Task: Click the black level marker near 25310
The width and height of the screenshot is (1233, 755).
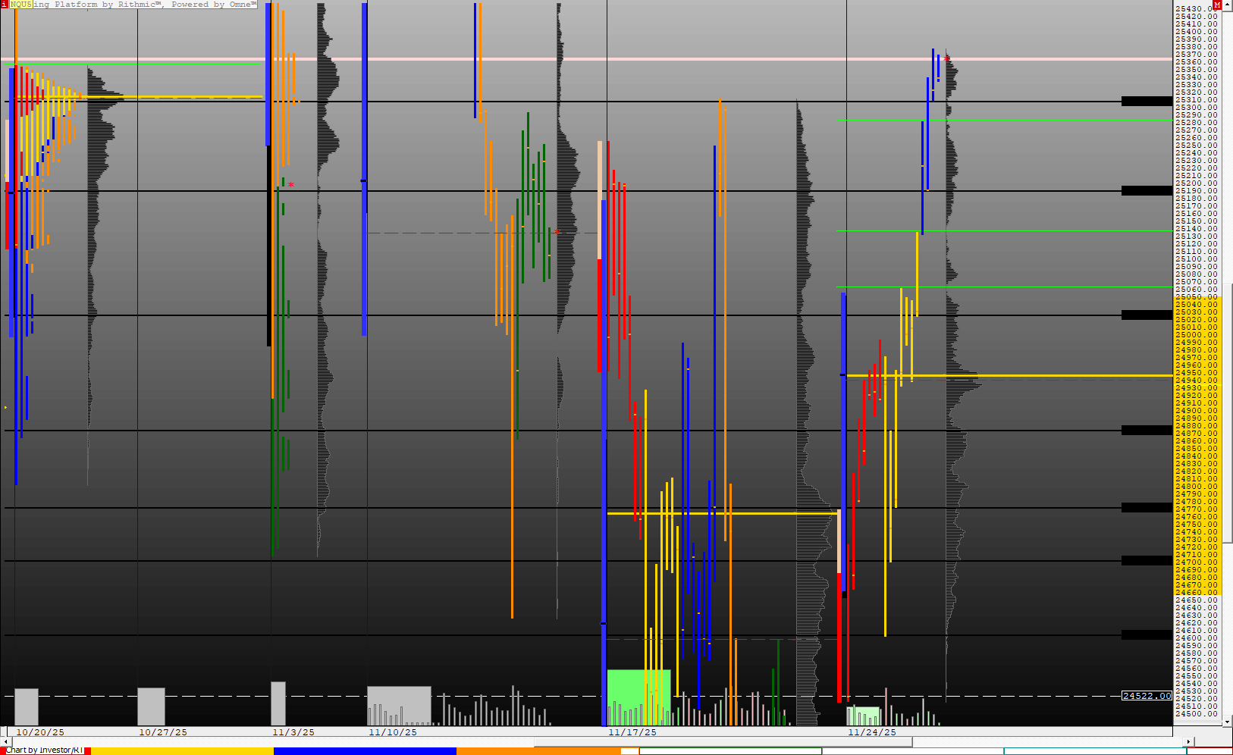Action: coord(1147,101)
